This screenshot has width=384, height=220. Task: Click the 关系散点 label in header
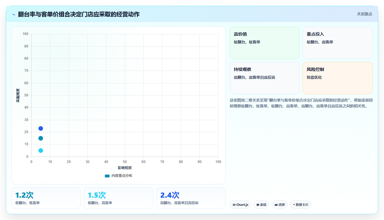(364, 14)
